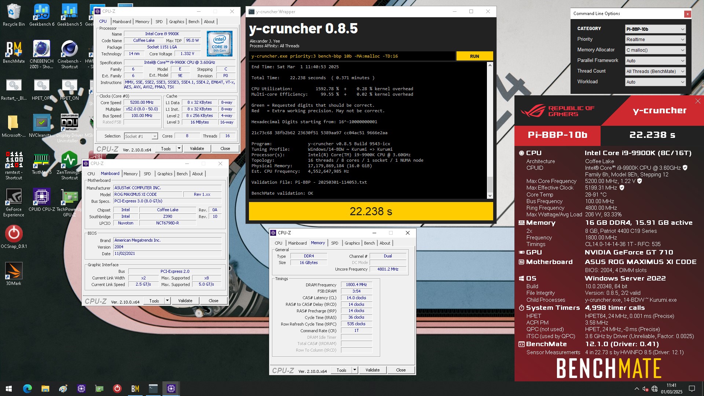Click the yellow RUN button in y-cruncher
This screenshot has height=396, width=704.
click(x=474, y=56)
